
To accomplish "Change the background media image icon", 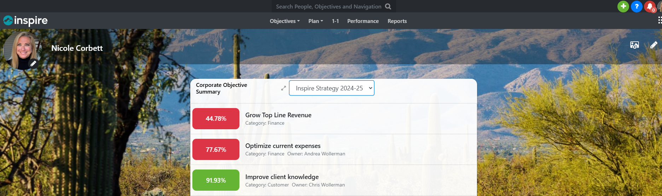I will [634, 45].
